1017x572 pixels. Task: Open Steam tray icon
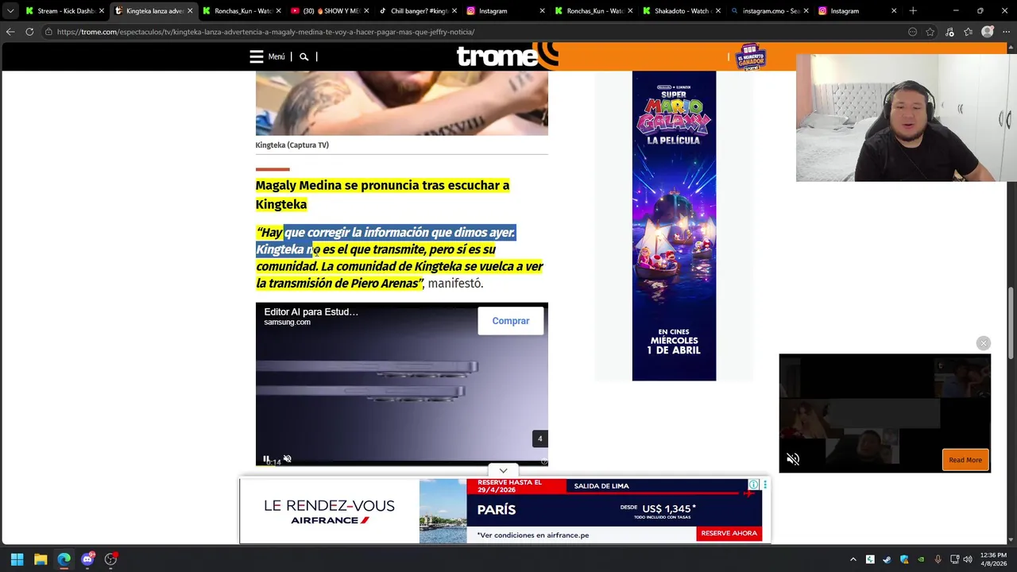point(887,559)
